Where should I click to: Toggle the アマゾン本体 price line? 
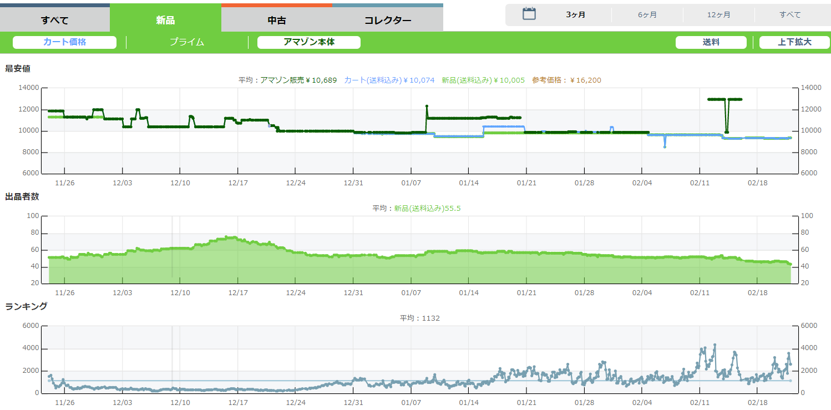pos(309,42)
